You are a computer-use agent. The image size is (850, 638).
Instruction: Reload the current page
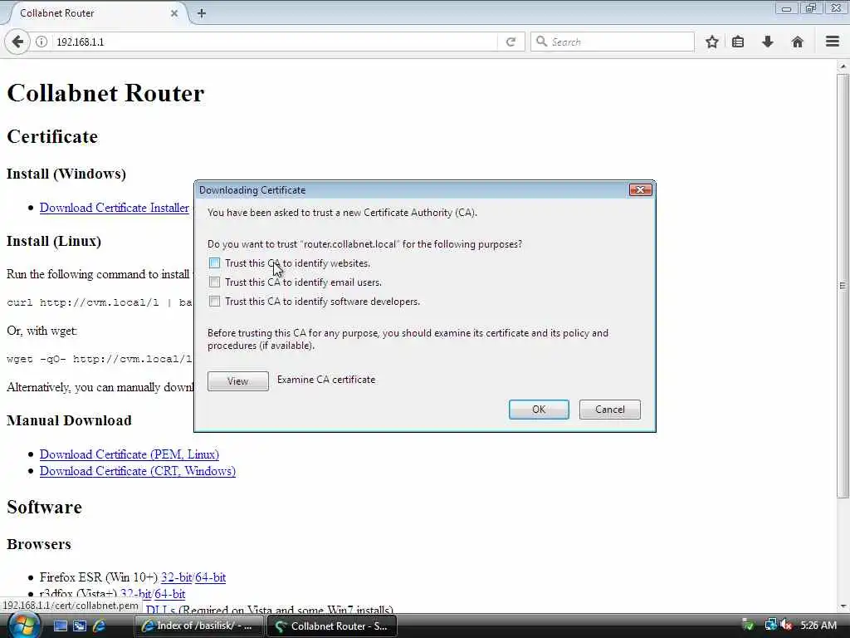tap(510, 42)
